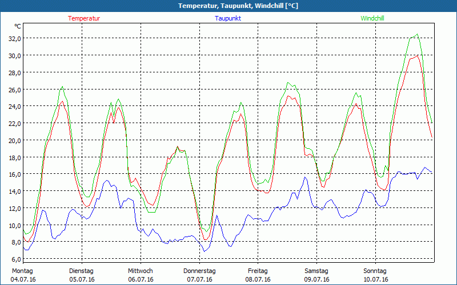Select the Donnerstag day label
457x285 pixels.
(199, 271)
